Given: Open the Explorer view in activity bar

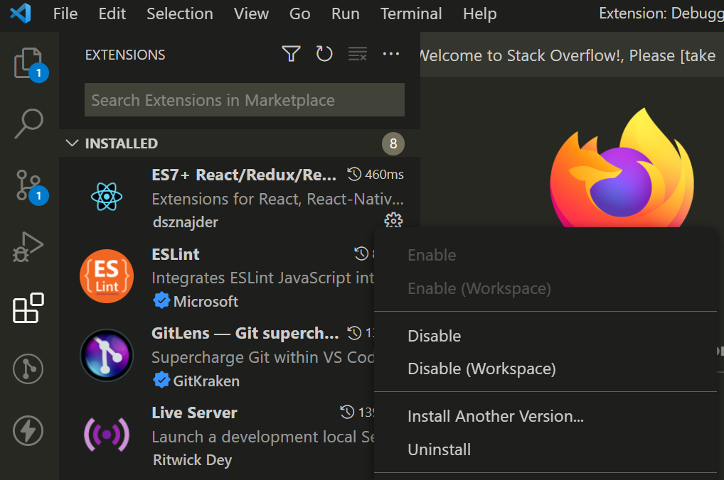Looking at the screenshot, I should [28, 63].
